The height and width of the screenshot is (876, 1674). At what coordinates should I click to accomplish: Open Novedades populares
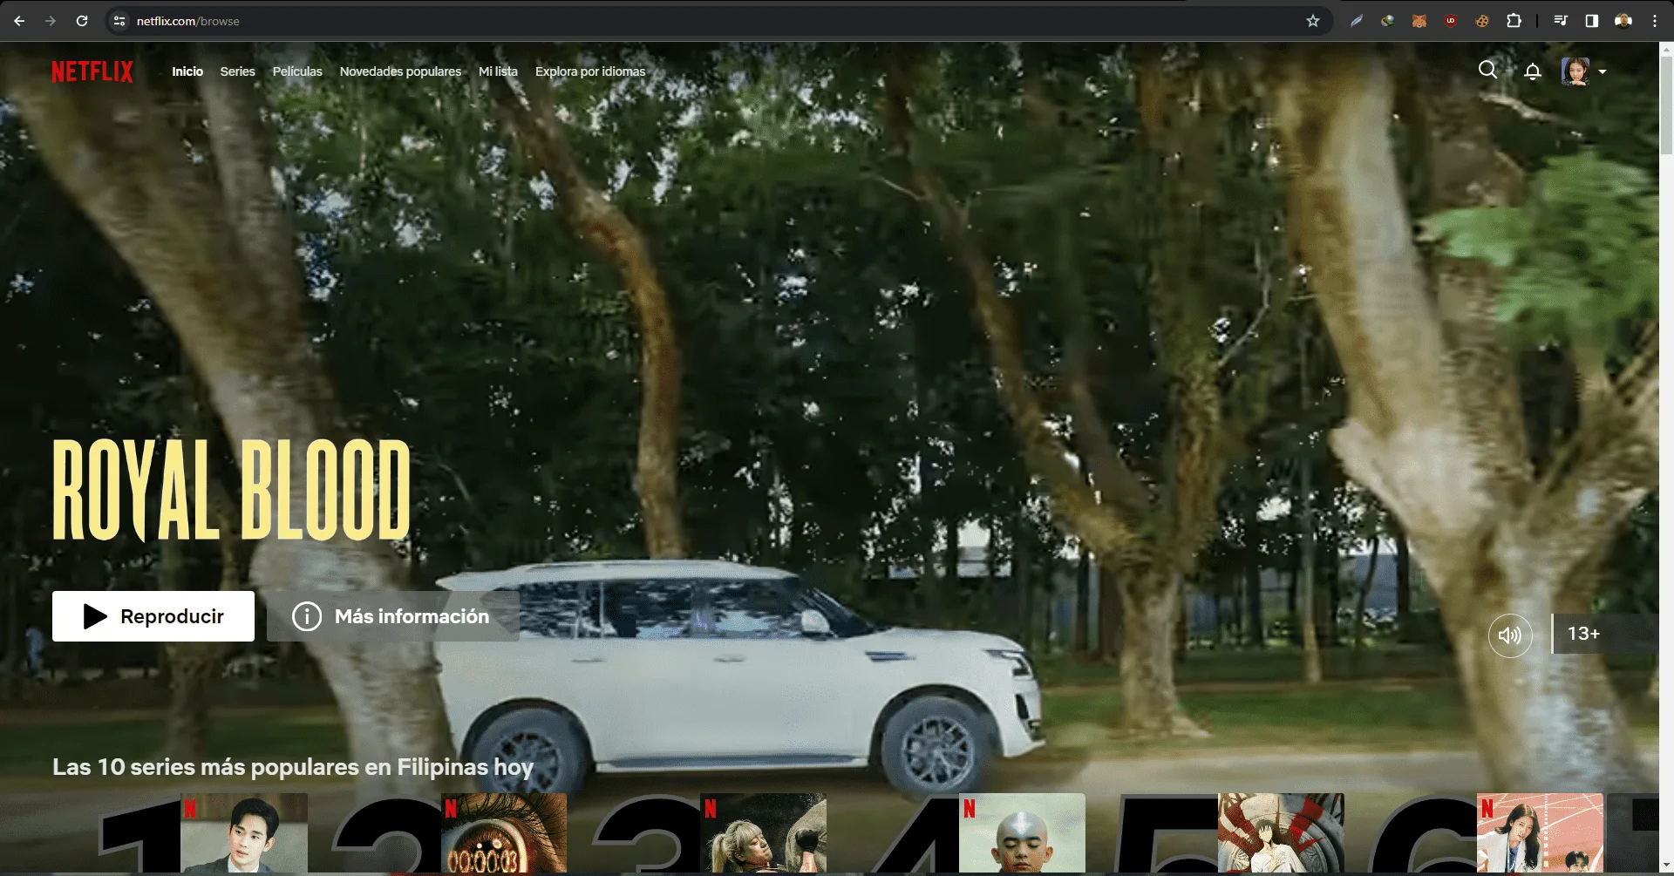coord(400,71)
